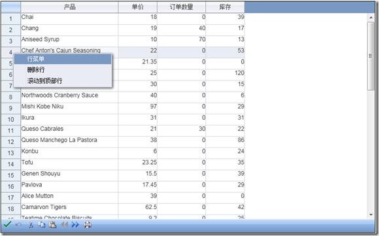Click the Konbu product cell
Image resolution: width=379 pixels, height=236 pixels.
coord(70,153)
